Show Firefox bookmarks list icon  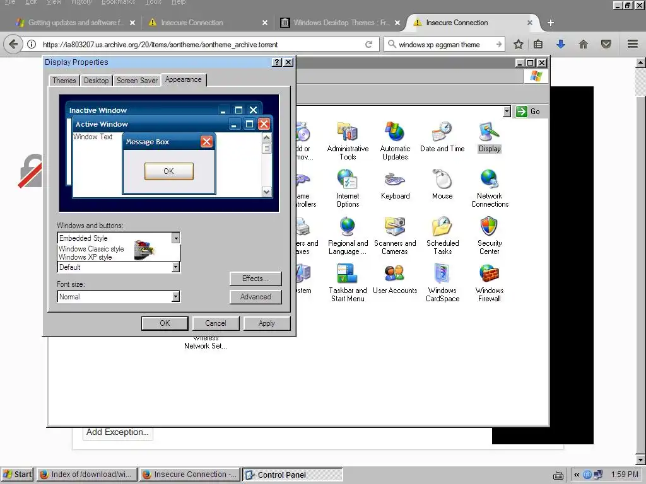click(x=538, y=44)
